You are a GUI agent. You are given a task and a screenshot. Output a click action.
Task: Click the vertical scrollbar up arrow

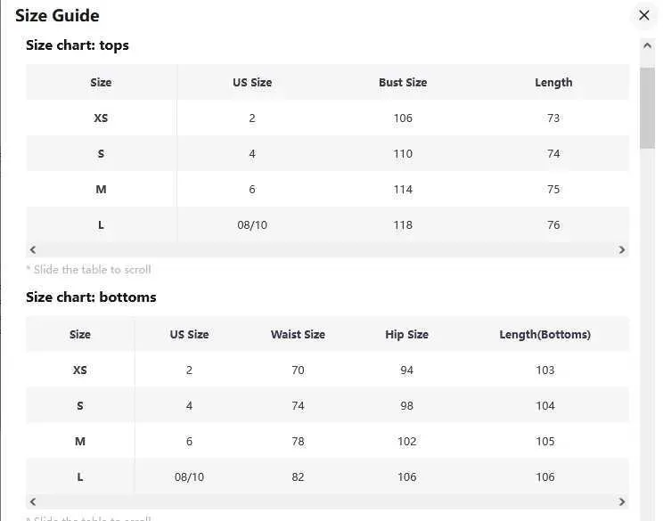pyautogui.click(x=648, y=45)
